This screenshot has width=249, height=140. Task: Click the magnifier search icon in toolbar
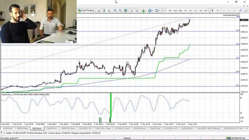tap(240, 10)
